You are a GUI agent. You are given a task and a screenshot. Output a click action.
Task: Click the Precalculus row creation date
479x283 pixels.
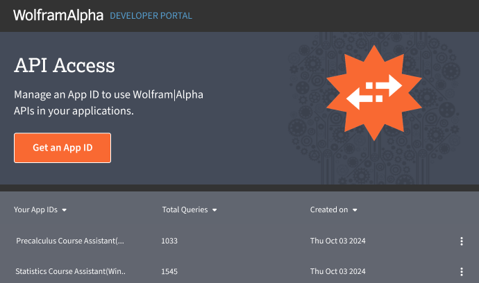[337, 241]
